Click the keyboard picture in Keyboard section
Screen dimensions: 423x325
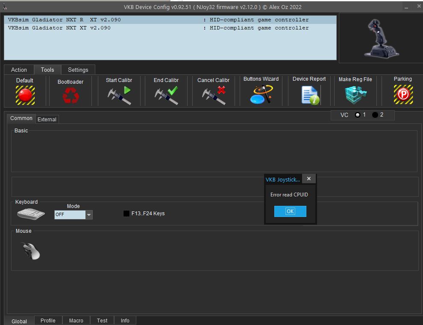pos(31,214)
